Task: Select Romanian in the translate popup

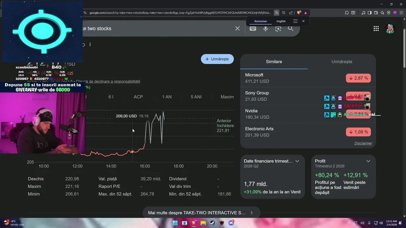Action: [260, 21]
